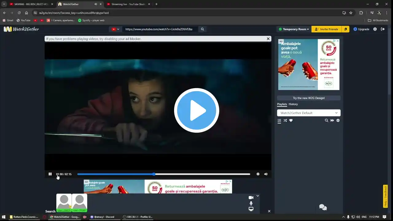Switch to the History tab

[293, 104]
